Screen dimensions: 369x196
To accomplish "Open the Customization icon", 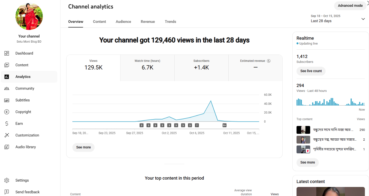I will point(7,135).
